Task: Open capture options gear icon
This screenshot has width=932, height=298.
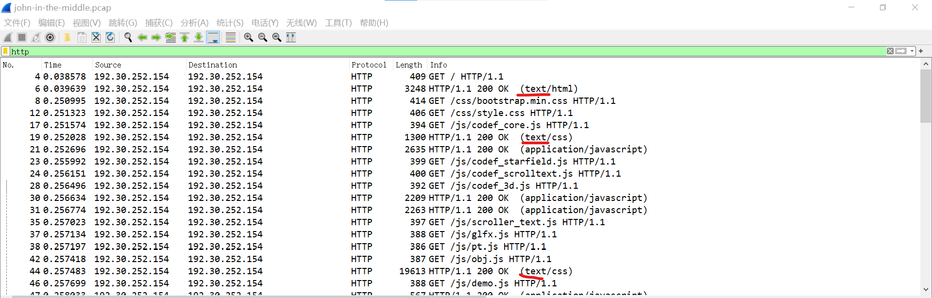Action: [50, 37]
